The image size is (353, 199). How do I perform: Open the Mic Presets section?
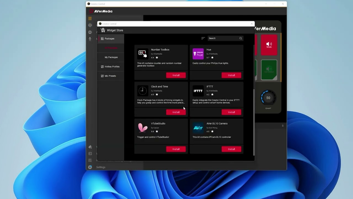(111, 76)
